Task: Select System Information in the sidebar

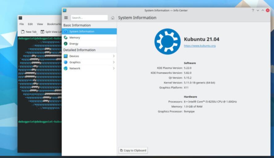Action: tap(89, 31)
